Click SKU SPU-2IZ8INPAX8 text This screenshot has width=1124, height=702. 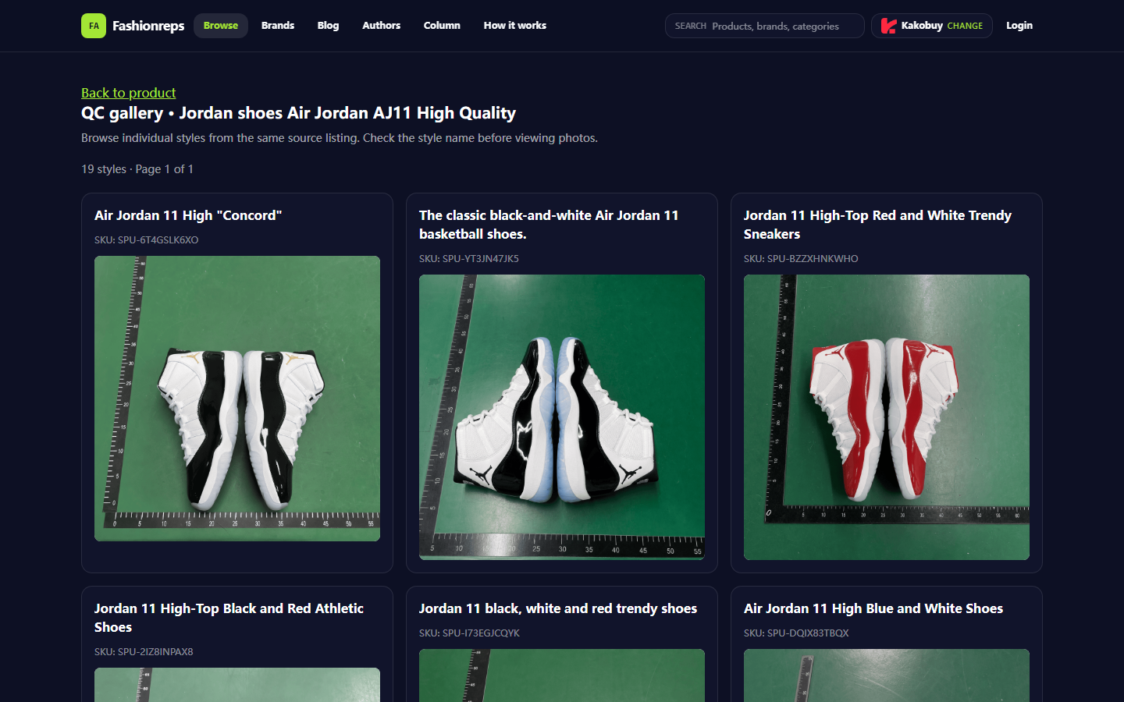click(x=144, y=651)
